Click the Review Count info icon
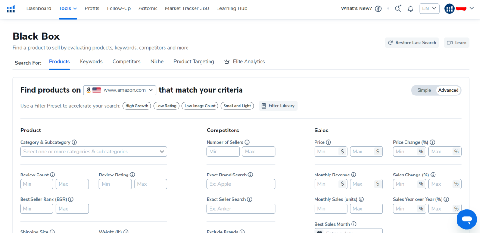The height and width of the screenshot is (233, 480). pyautogui.click(x=52, y=175)
